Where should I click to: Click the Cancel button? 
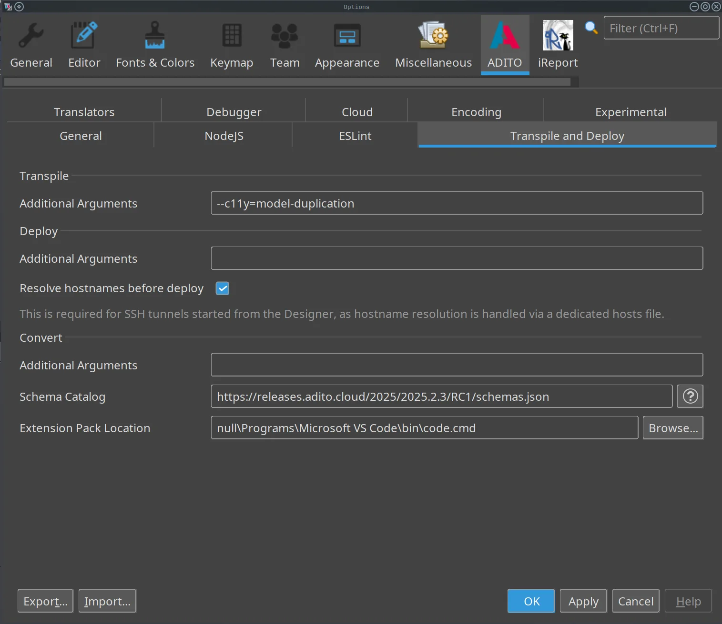pos(636,601)
